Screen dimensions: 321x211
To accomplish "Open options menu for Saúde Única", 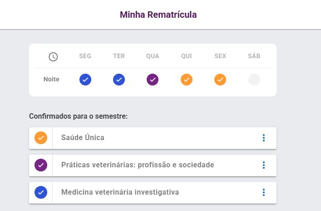I will [x=263, y=138].
